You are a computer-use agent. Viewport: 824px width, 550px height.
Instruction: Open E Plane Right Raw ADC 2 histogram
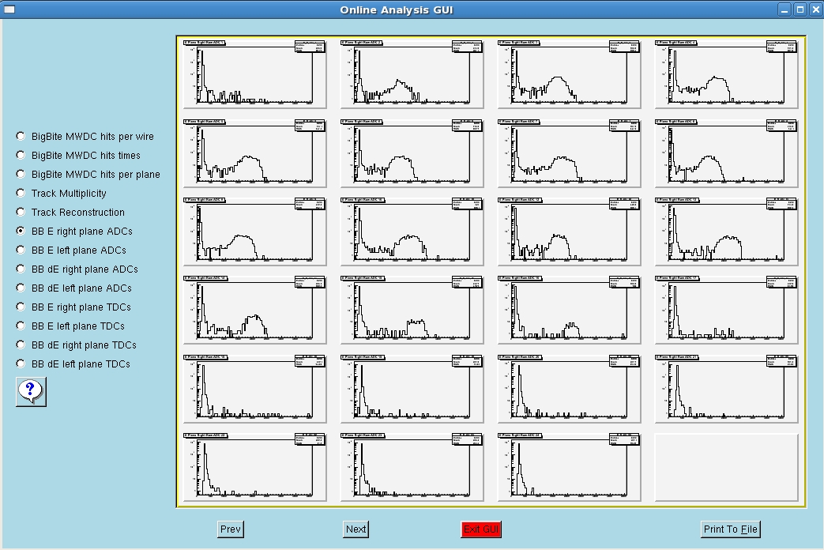pyautogui.click(x=412, y=74)
